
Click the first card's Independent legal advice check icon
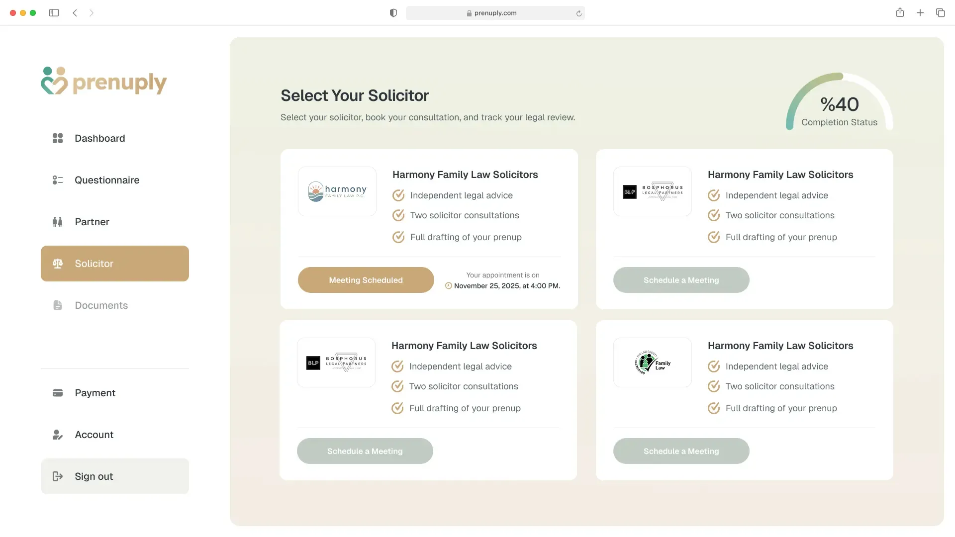click(398, 195)
